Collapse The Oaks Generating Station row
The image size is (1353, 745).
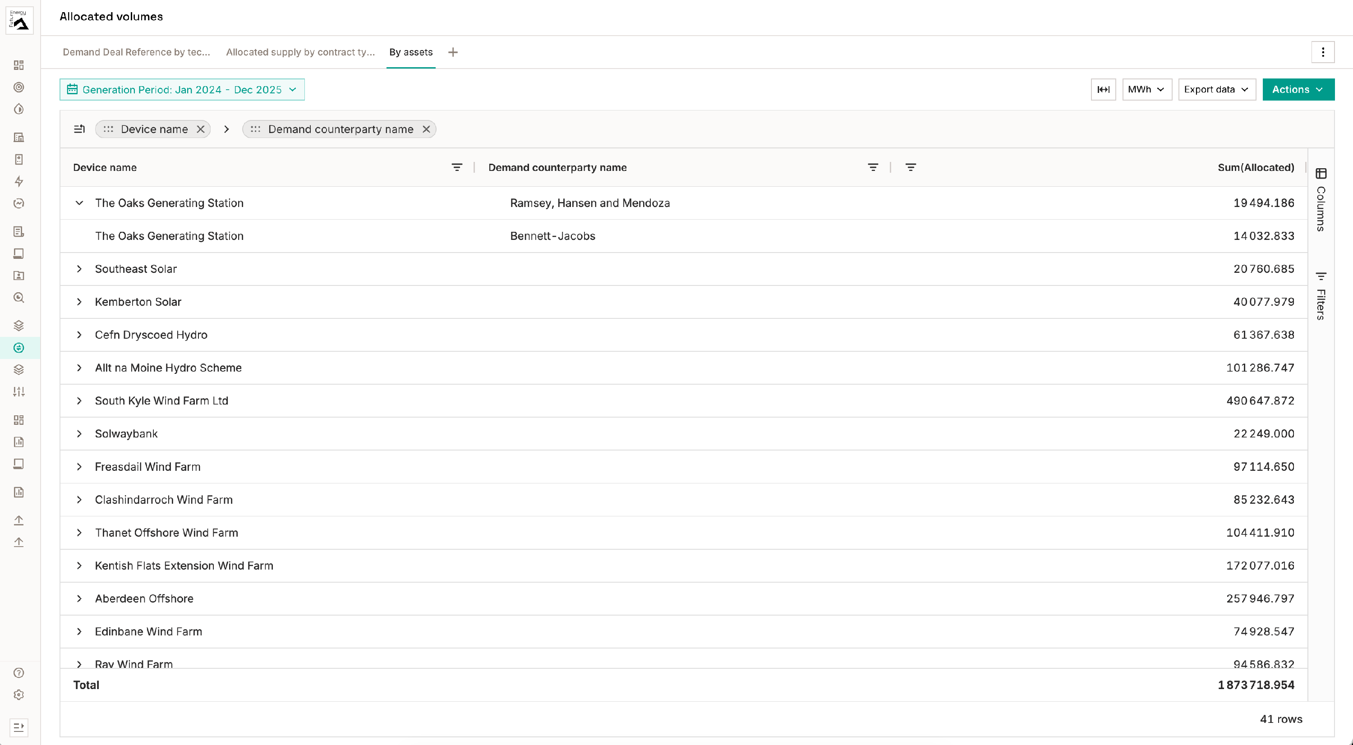[79, 202]
